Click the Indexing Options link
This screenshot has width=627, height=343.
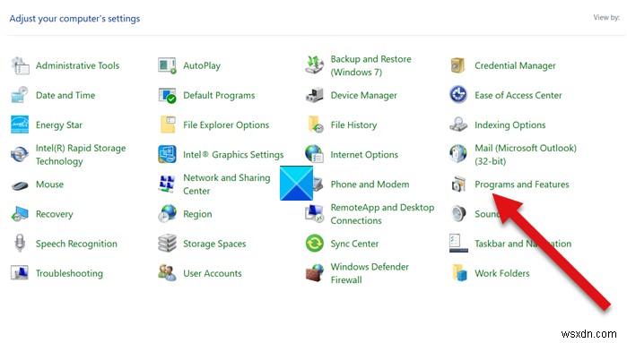(x=510, y=125)
